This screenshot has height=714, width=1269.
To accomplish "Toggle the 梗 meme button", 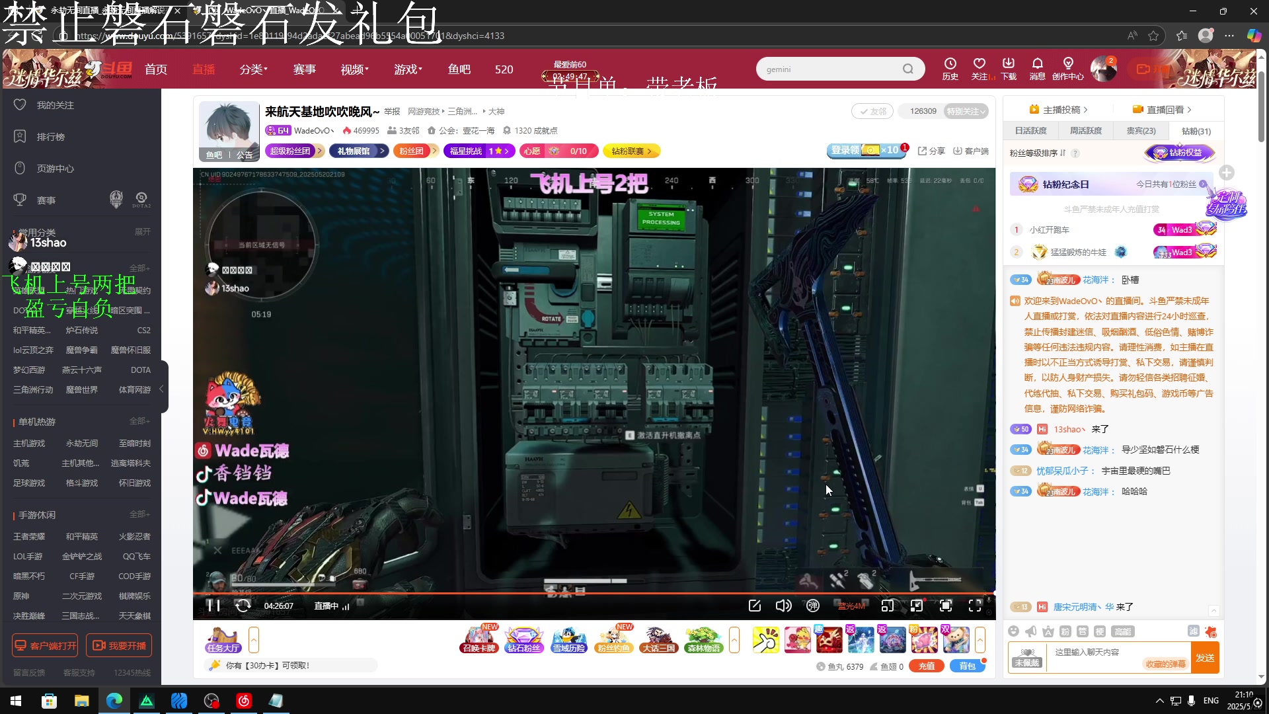I will click(x=1100, y=631).
